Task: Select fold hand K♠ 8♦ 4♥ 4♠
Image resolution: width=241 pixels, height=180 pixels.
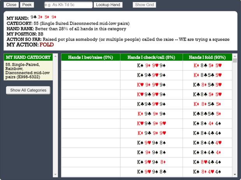Action: [208, 172]
